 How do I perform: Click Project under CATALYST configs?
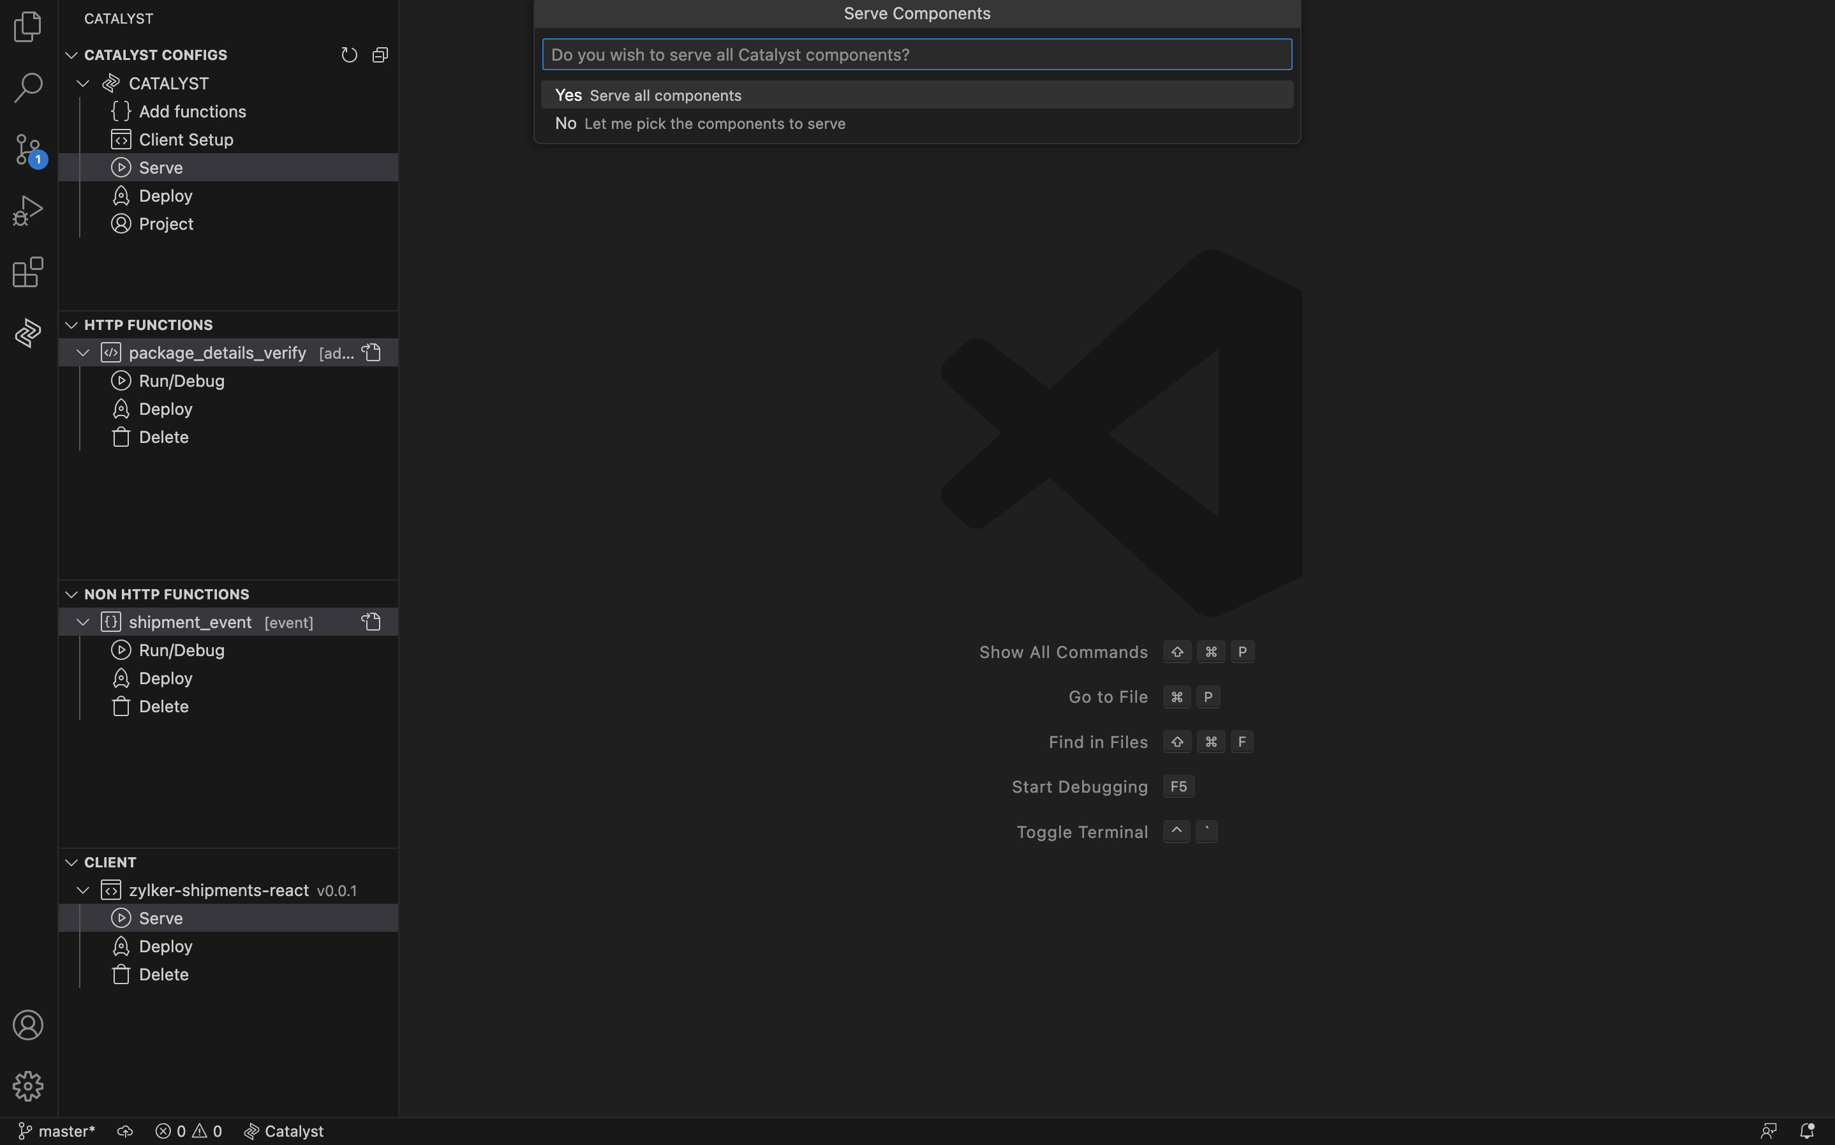(x=228, y=223)
